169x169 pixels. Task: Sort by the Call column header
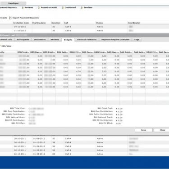click(80, 23)
